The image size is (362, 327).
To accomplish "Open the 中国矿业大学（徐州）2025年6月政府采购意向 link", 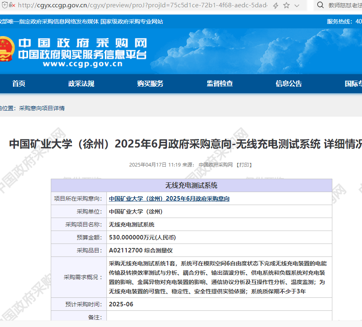I will pos(169,199).
